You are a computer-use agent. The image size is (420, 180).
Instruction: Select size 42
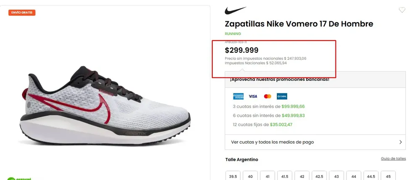point(302,176)
